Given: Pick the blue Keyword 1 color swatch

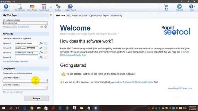Looking at the screenshot, I should [x=46, y=43].
